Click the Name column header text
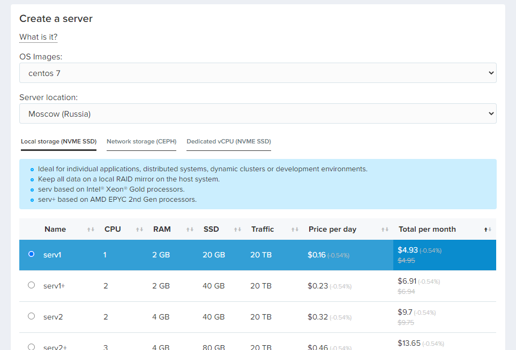This screenshot has width=516, height=350. pos(55,229)
